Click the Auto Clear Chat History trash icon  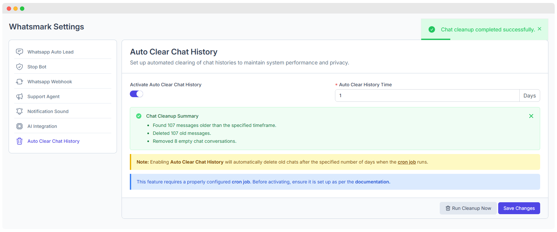coord(19,141)
